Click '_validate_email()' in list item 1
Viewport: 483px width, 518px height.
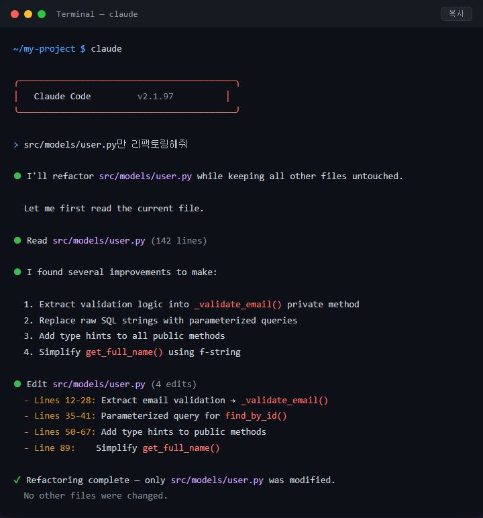click(238, 304)
